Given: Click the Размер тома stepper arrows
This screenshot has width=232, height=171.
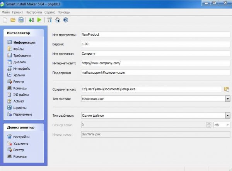Looking at the screenshot, I should click(x=209, y=125).
